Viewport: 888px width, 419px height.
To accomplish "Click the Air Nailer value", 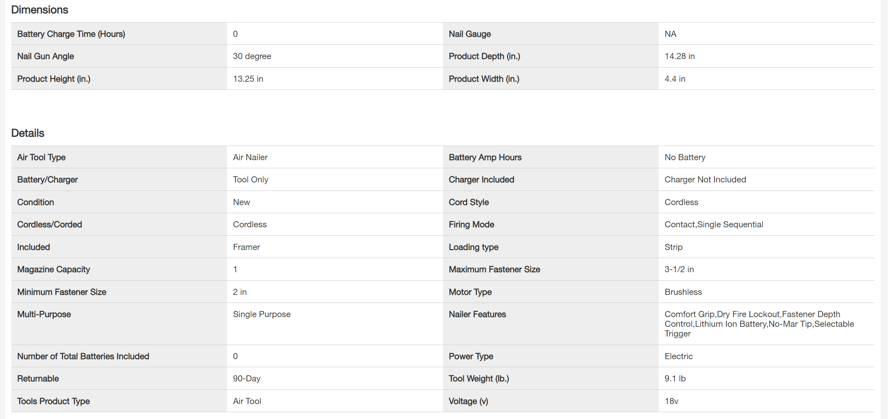I will tap(250, 157).
